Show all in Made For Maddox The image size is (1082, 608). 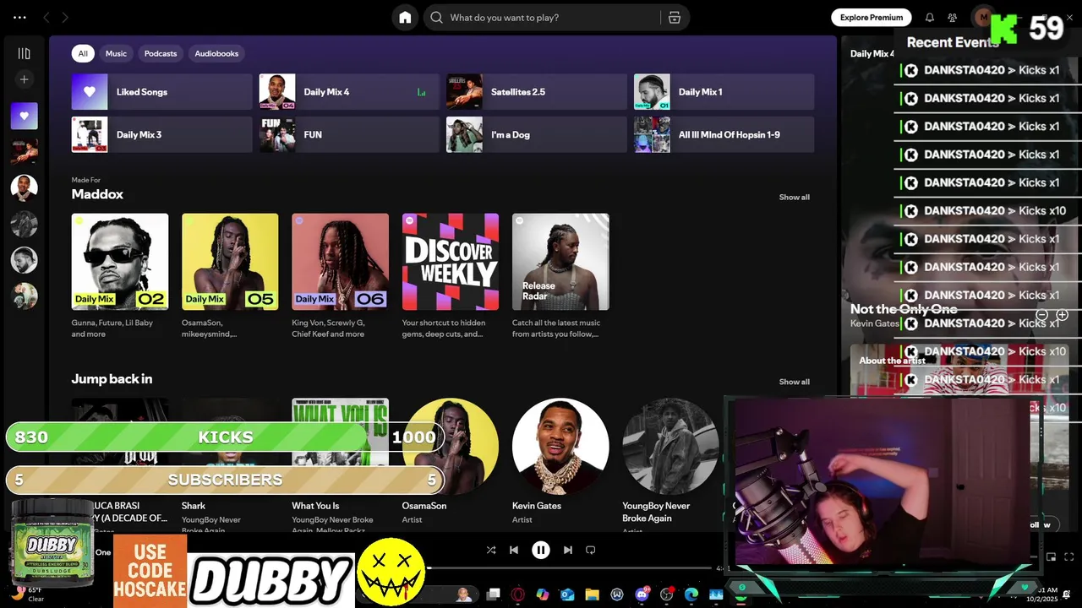coord(794,197)
